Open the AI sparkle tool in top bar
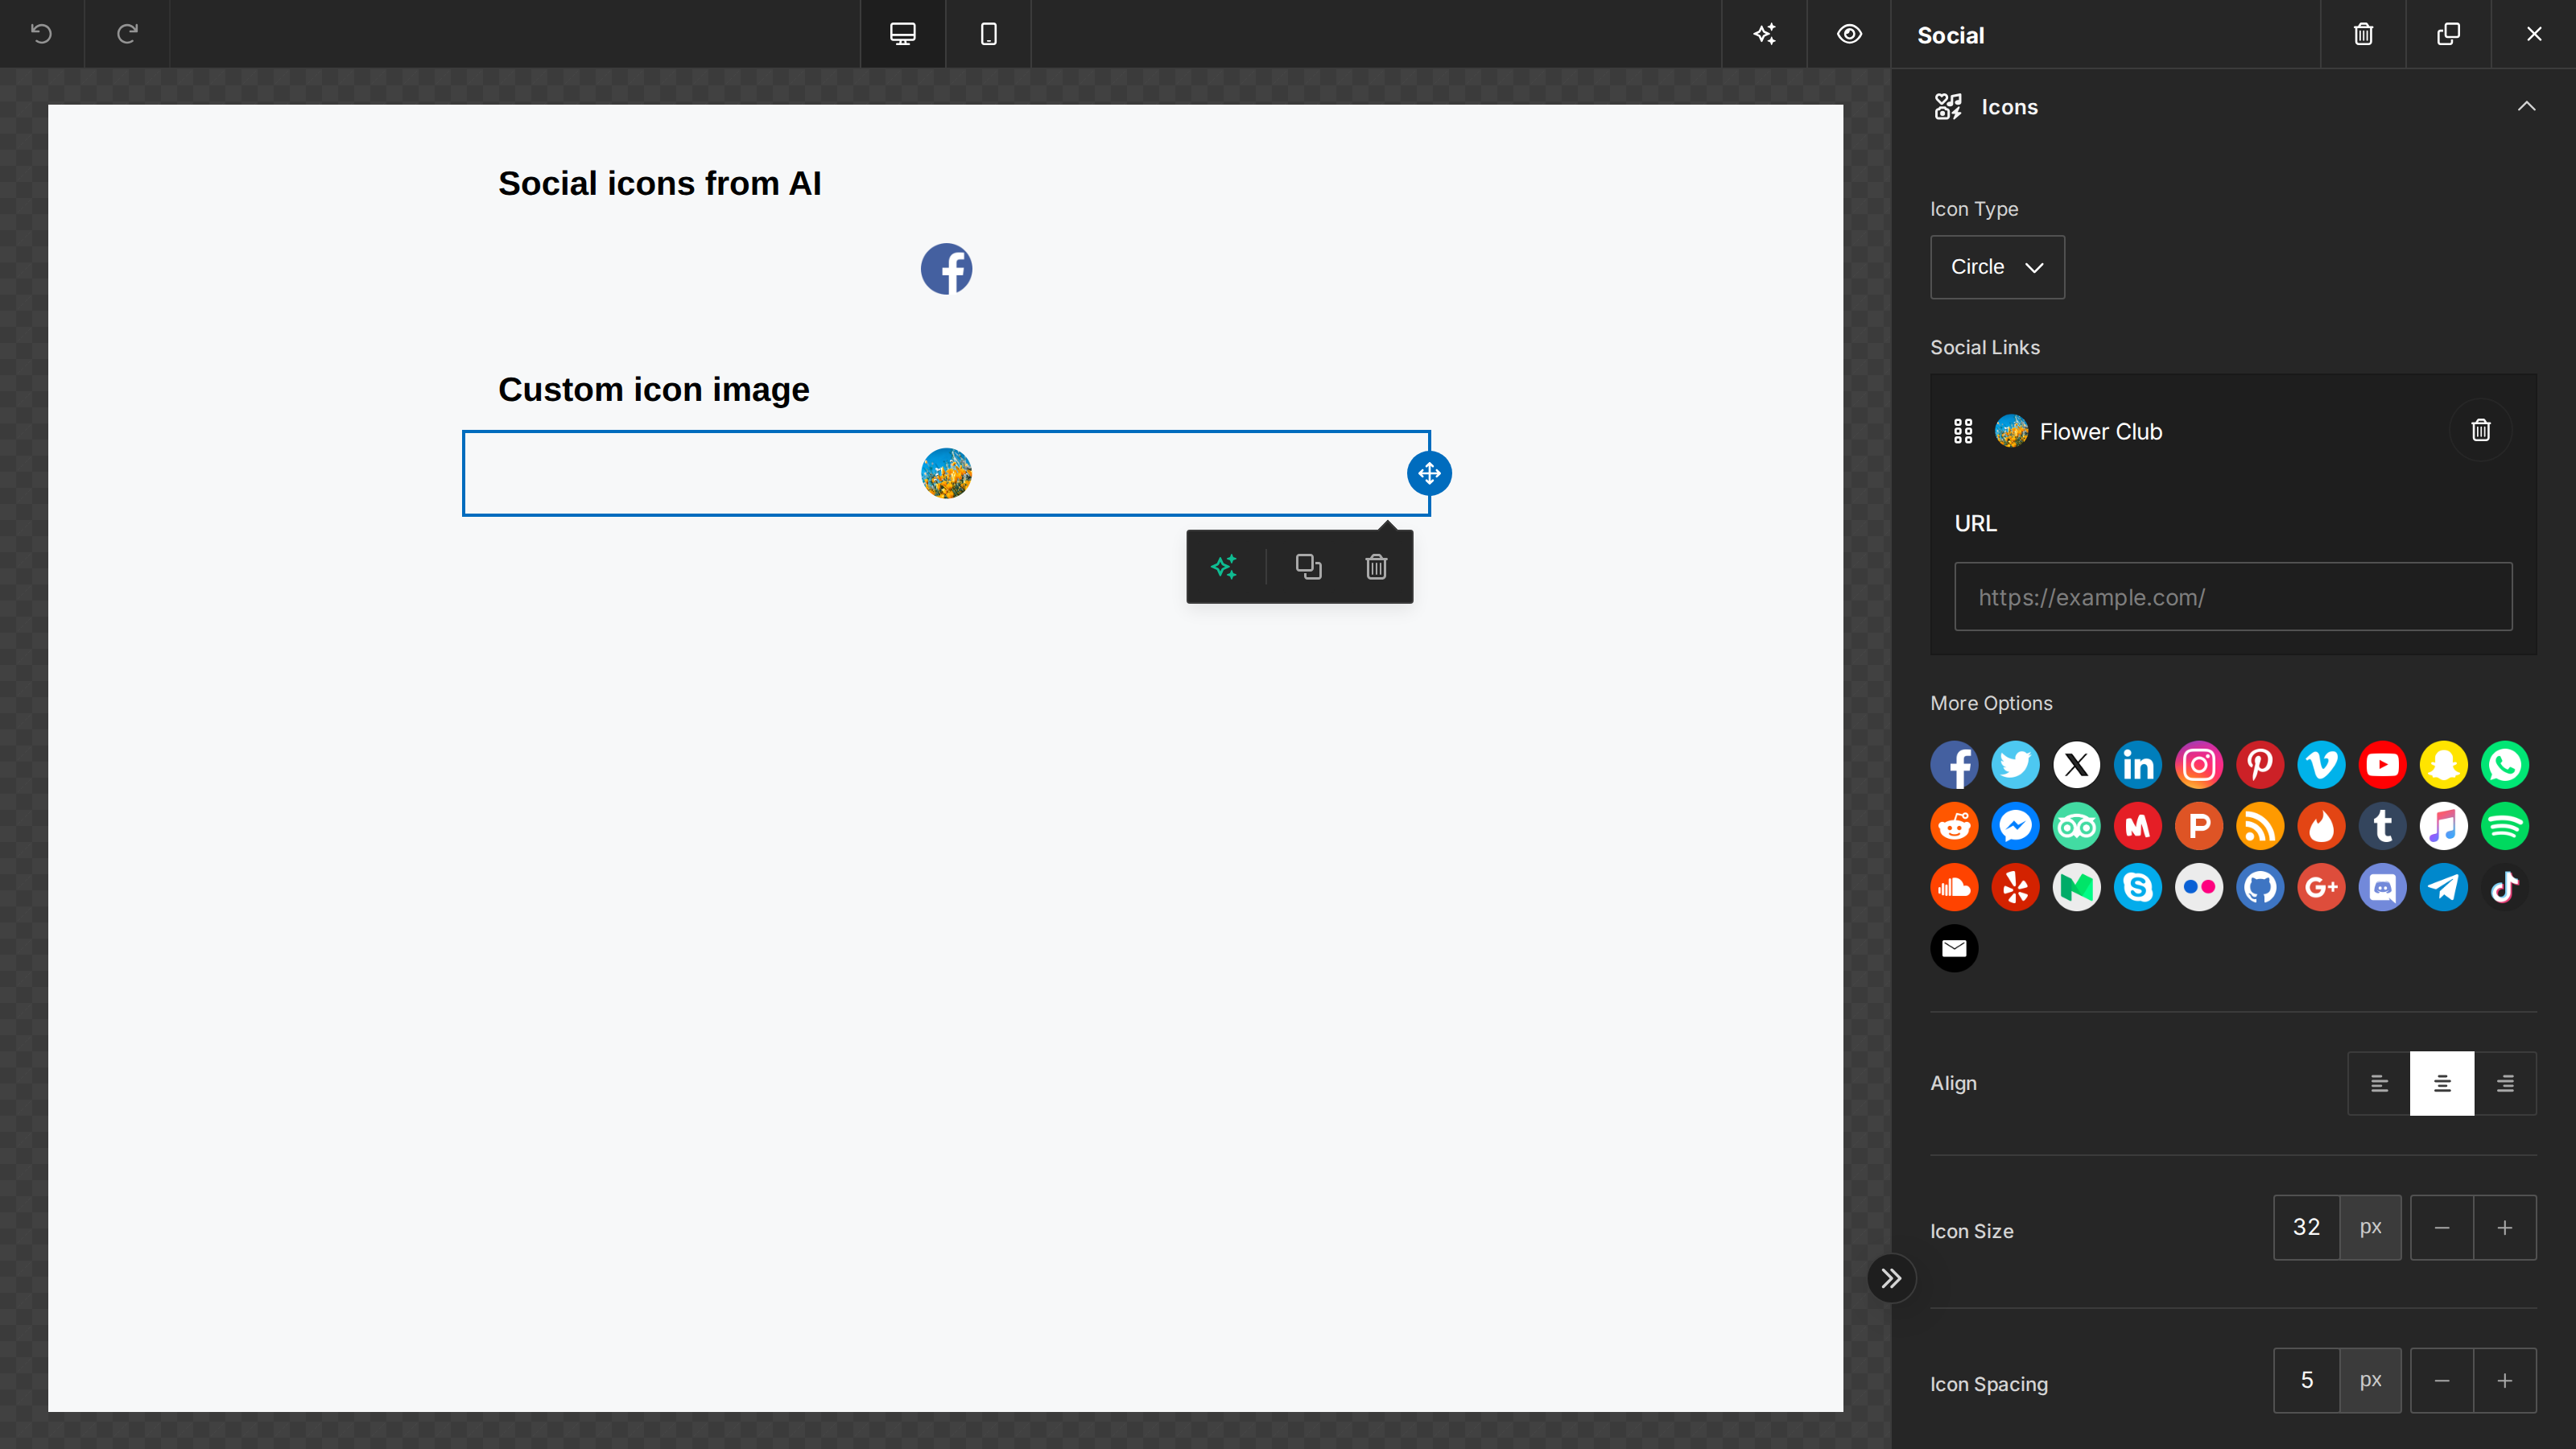 [1764, 34]
